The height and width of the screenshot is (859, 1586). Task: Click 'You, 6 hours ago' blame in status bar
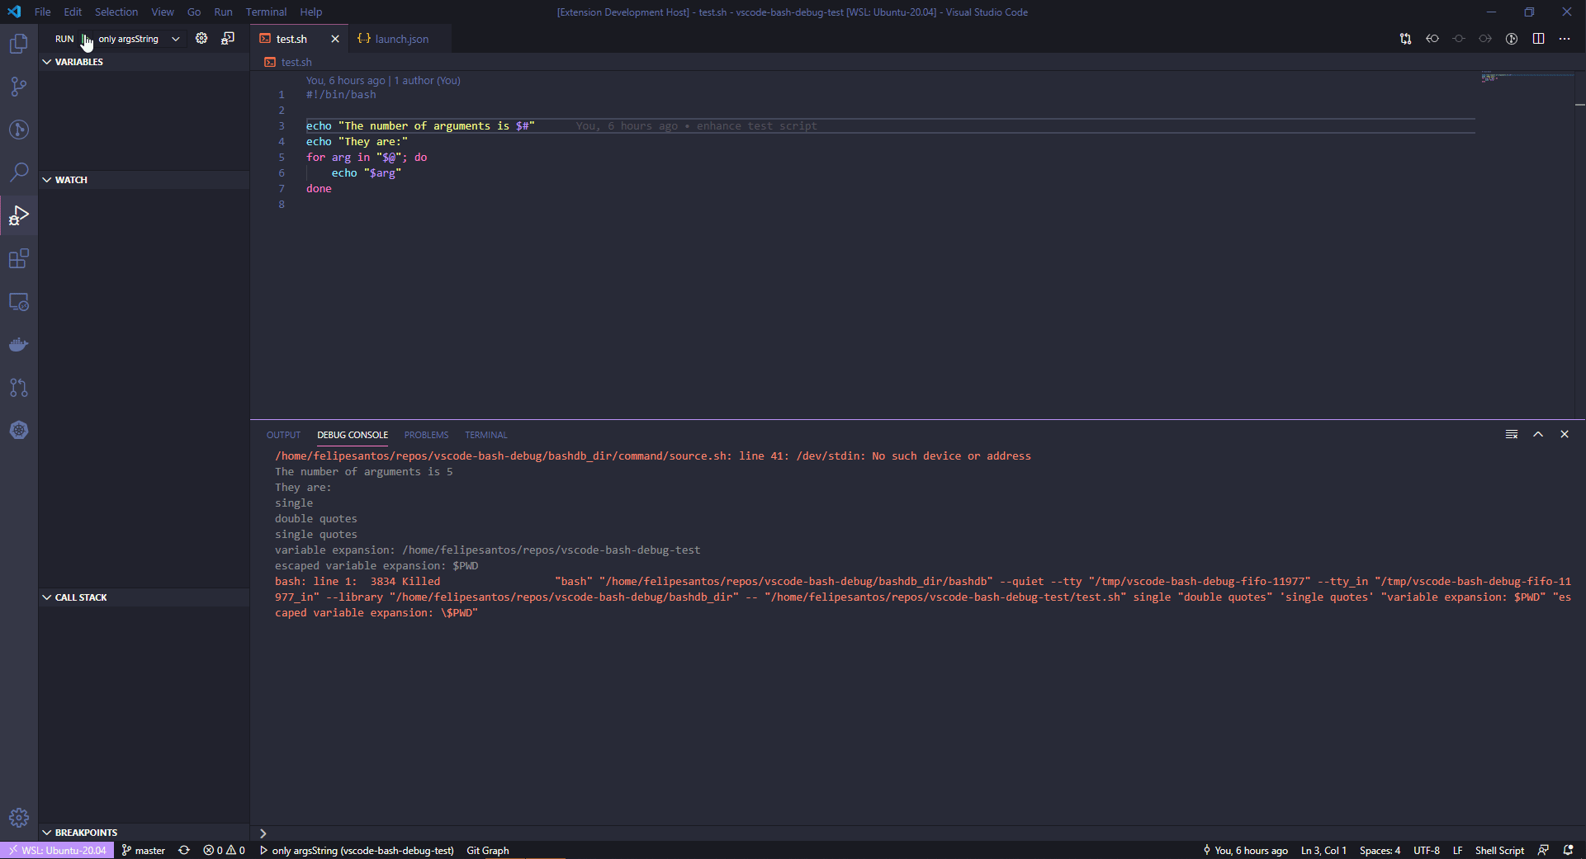1245,850
